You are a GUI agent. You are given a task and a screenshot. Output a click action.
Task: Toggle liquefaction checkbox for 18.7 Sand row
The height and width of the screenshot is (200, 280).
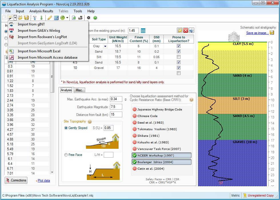pyautogui.click(x=179, y=51)
